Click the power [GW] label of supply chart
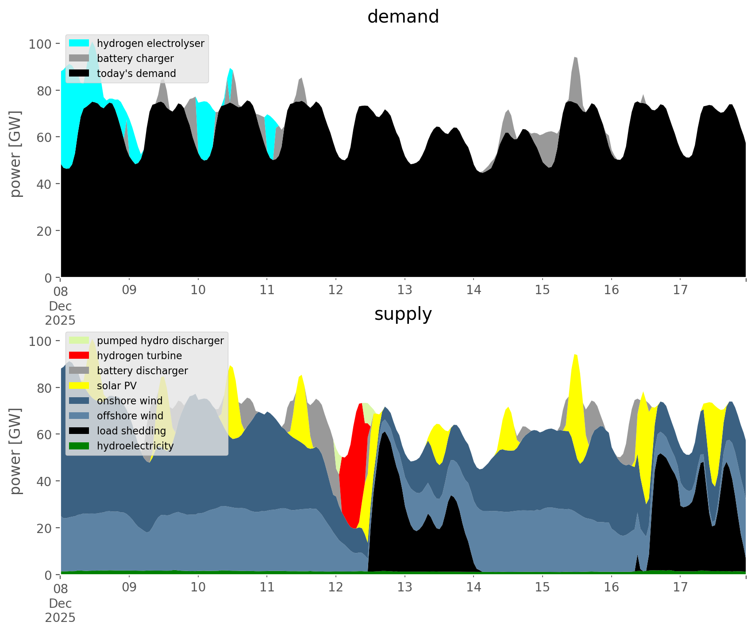Image resolution: width=755 pixels, height=633 pixels. 15,451
